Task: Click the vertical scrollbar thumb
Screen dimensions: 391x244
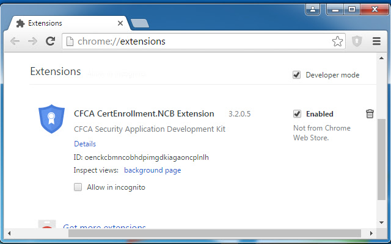Action: pos(381,159)
